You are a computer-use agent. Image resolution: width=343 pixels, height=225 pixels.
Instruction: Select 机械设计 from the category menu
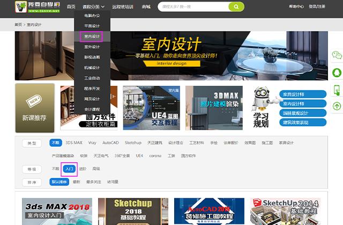point(92,67)
